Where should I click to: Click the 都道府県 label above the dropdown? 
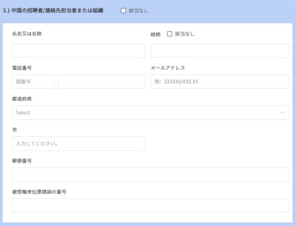coord(22,99)
